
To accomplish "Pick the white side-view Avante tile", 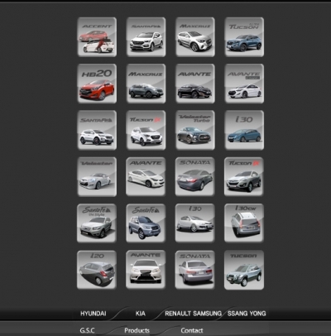I will click(x=146, y=177).
